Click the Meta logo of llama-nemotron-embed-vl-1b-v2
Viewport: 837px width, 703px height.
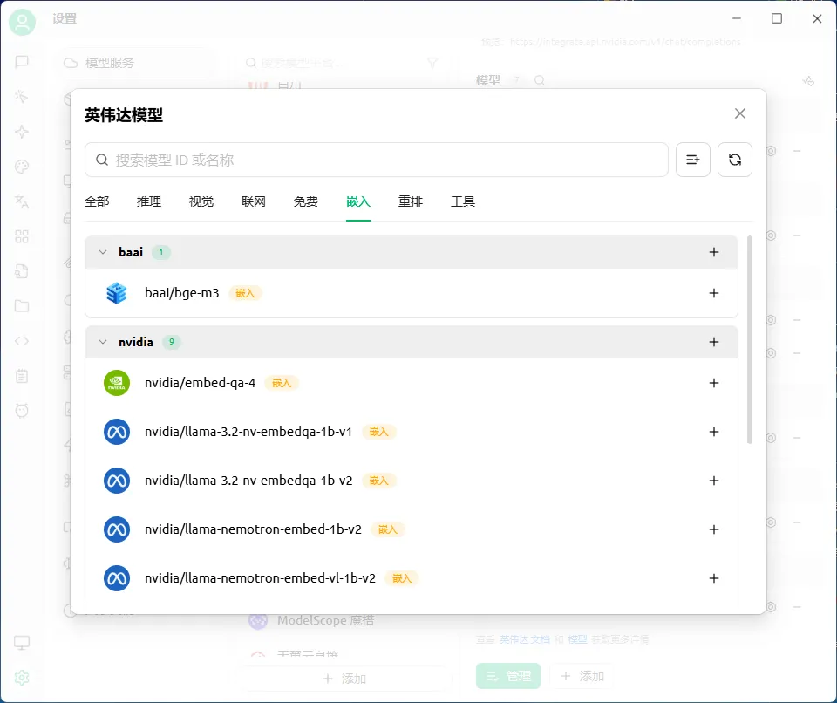(116, 578)
